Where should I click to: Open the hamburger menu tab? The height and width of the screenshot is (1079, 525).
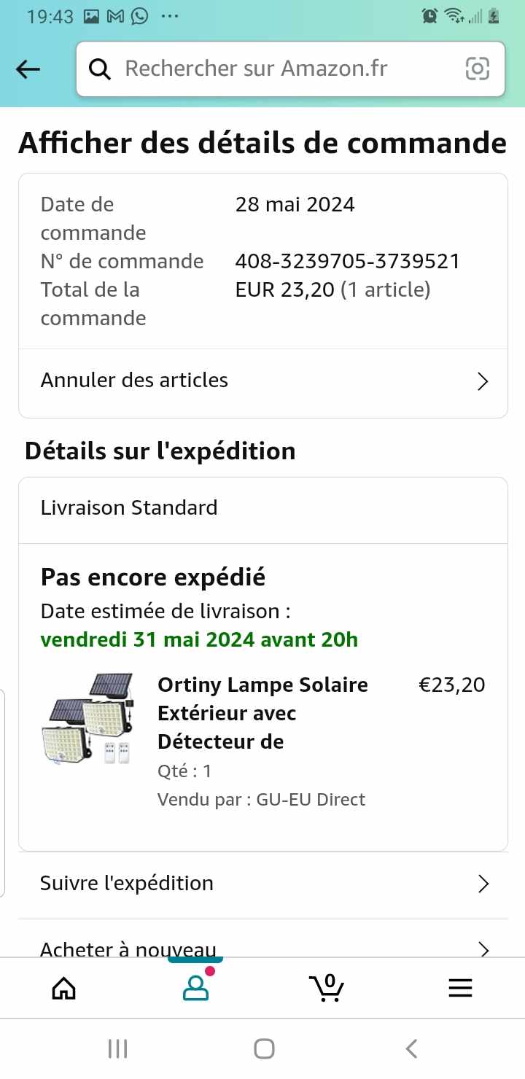pyautogui.click(x=460, y=988)
